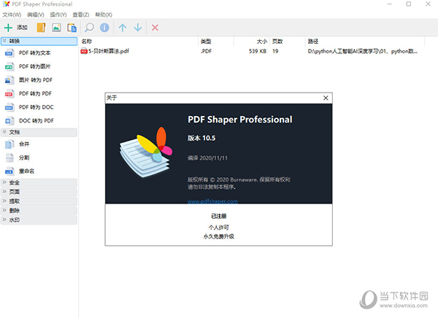Open the 文件(W) menu
Image resolution: width=438 pixels, height=318 pixels.
pos(12,15)
